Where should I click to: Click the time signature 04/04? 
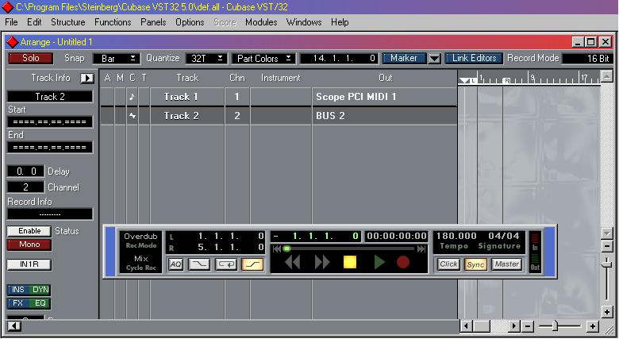[x=504, y=236]
